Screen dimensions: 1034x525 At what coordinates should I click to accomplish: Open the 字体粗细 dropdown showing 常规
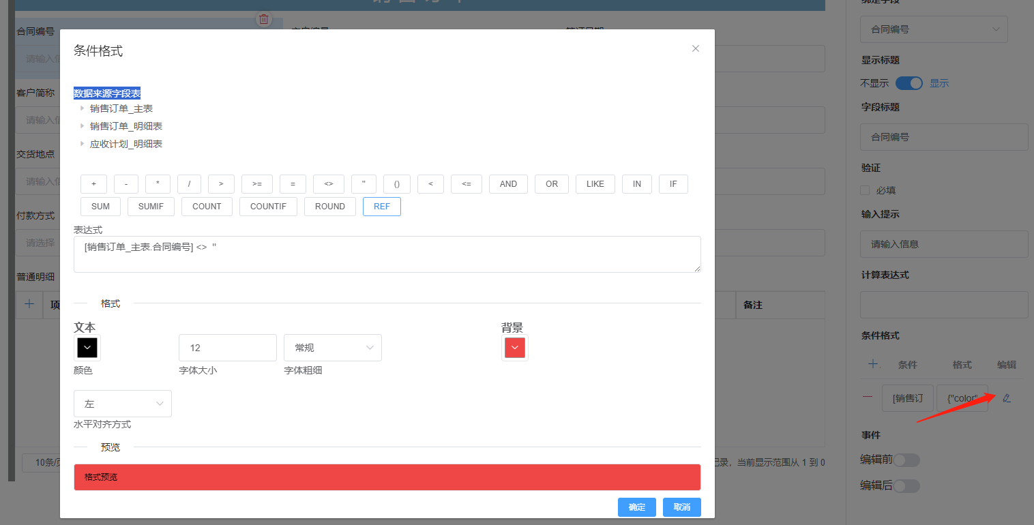pyautogui.click(x=333, y=348)
